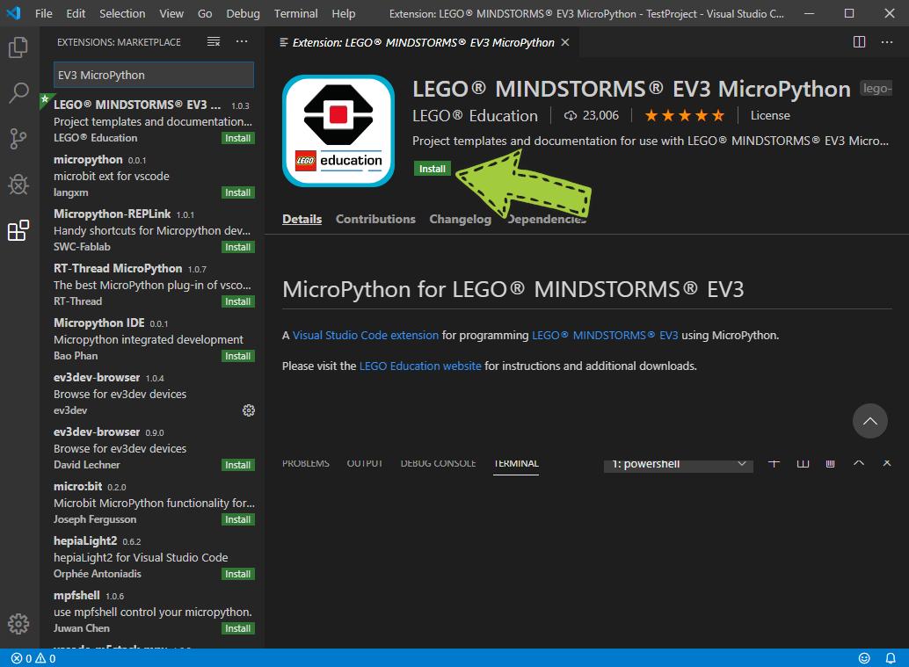
Task: Open manage gear for ev3dev-browser 1.0.4
Action: tap(249, 410)
